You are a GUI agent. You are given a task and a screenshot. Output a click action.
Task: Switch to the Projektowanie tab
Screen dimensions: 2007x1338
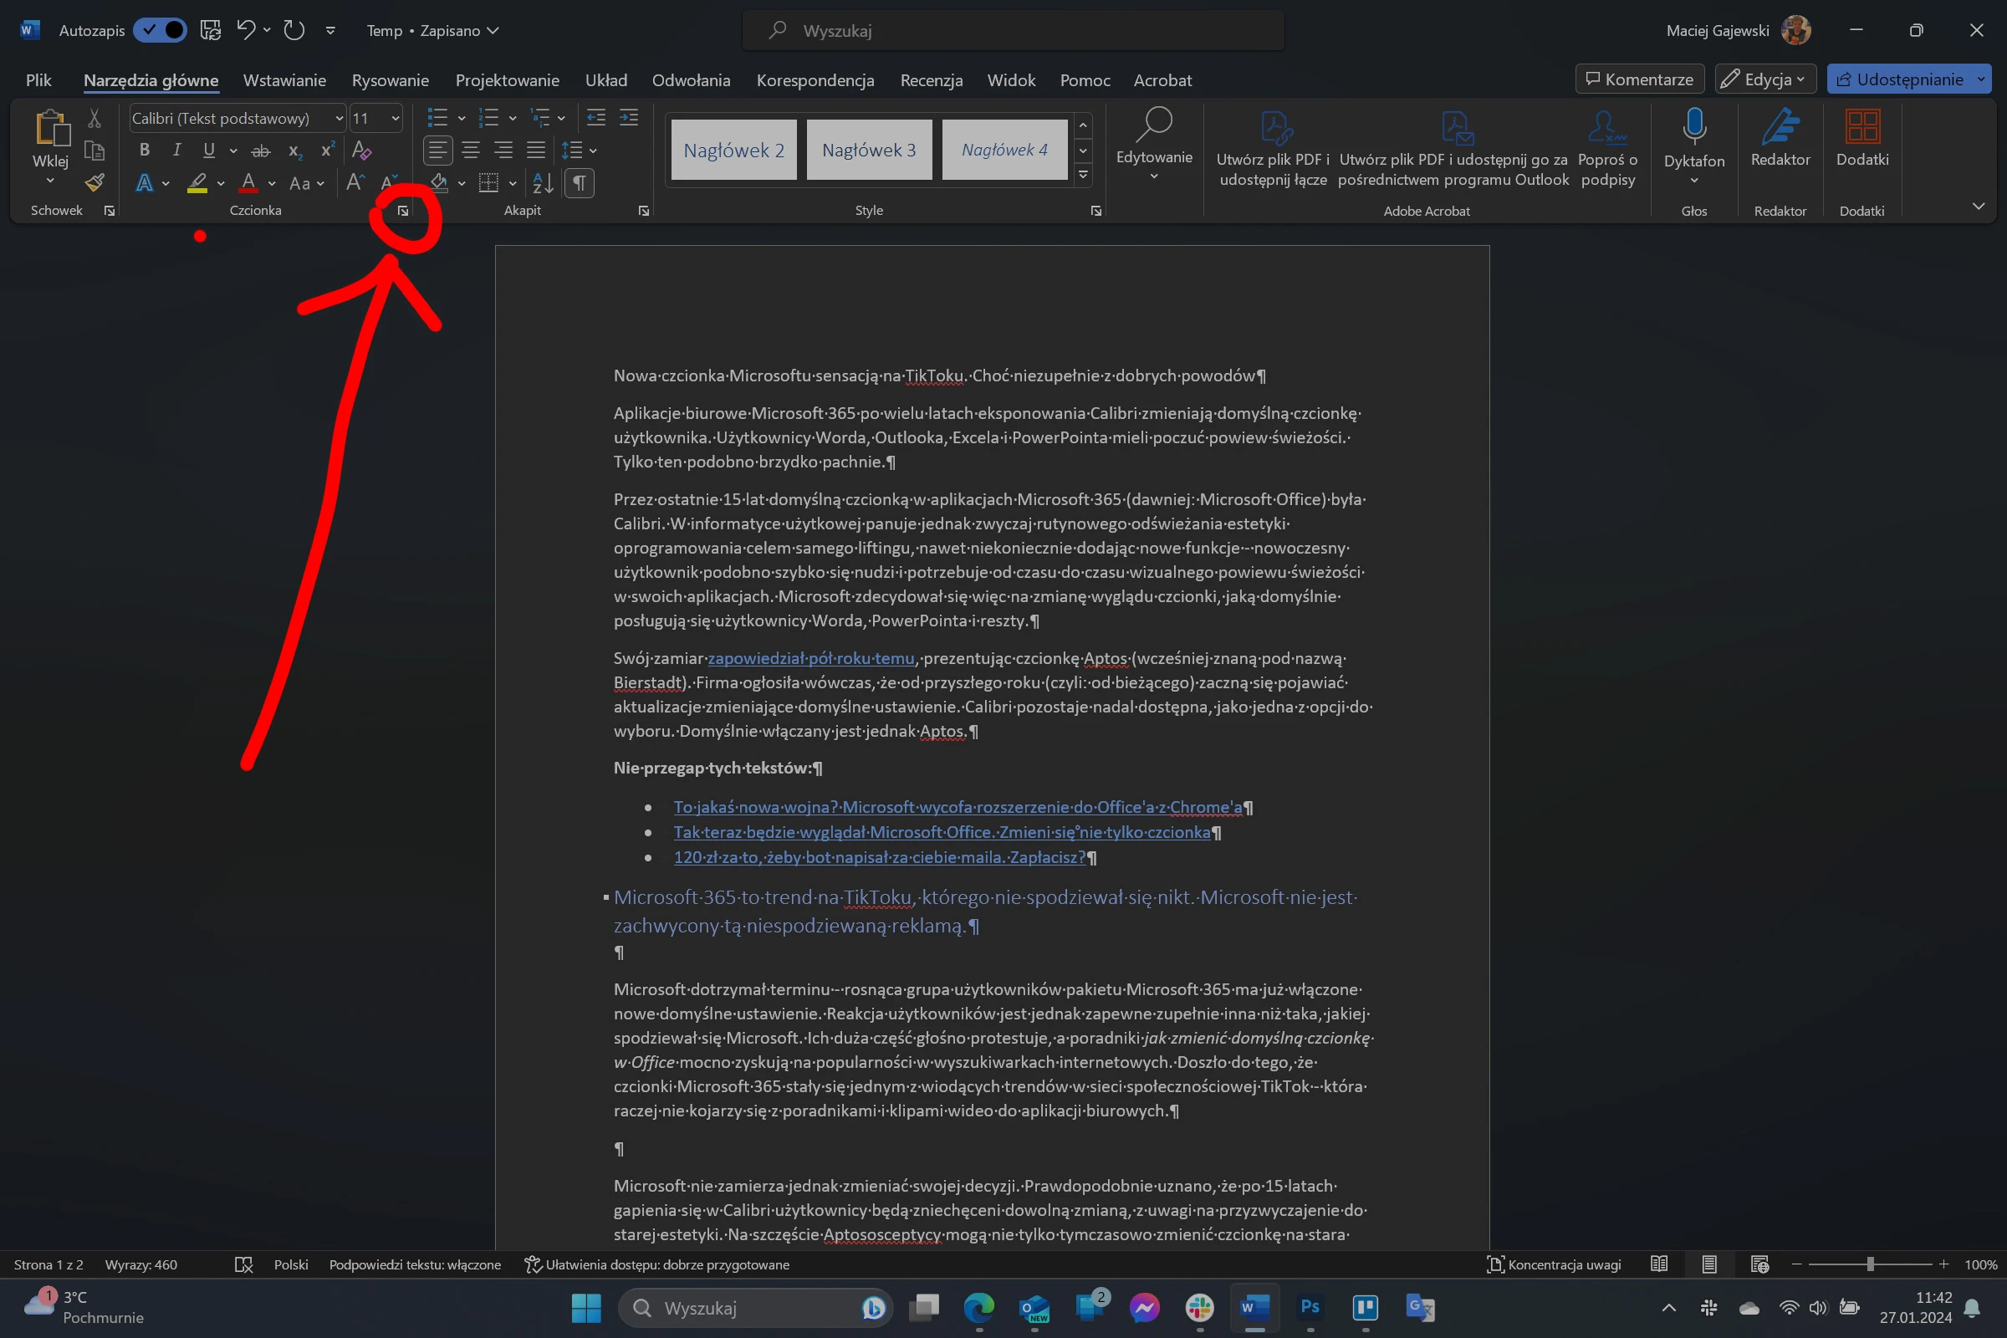pyautogui.click(x=507, y=80)
